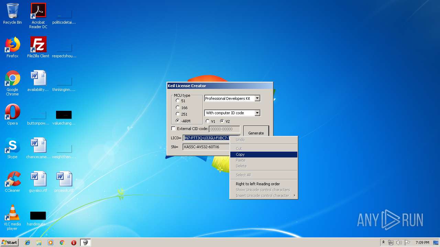
Task: Select the pricesok.rtf file icon
Action: pos(64,182)
